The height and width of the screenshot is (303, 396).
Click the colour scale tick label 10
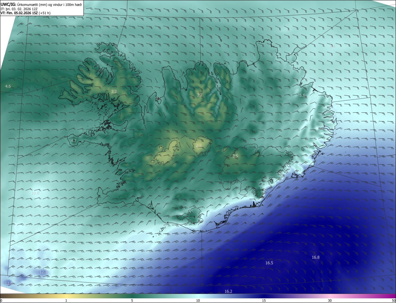[198, 301]
